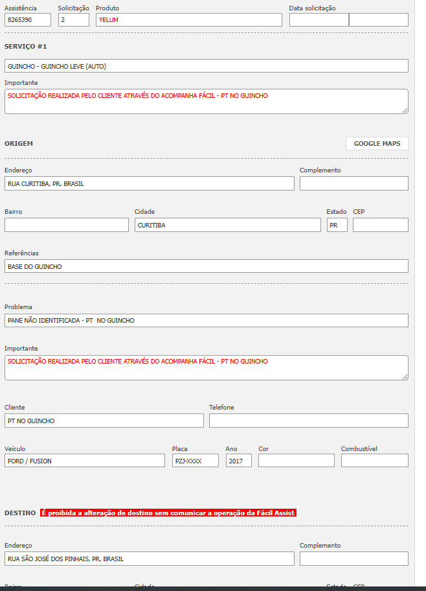Select the Placa field PZJ-XXXX
426x591 pixels.
coord(195,461)
